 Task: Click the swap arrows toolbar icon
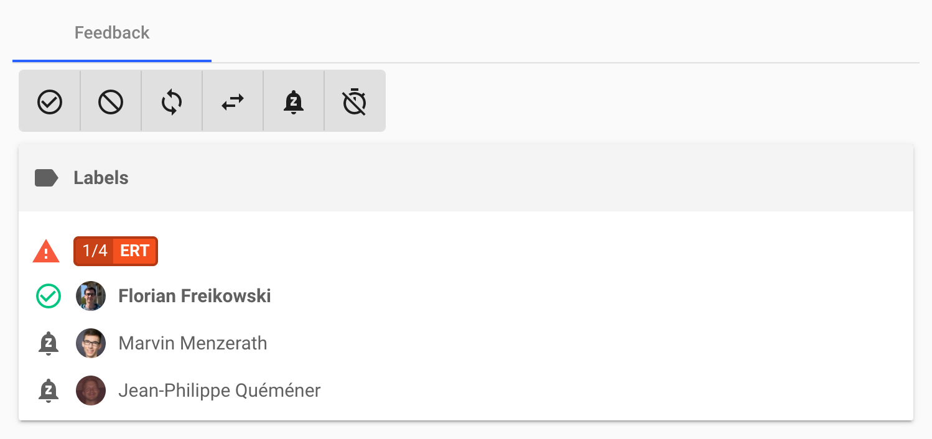[x=233, y=101]
